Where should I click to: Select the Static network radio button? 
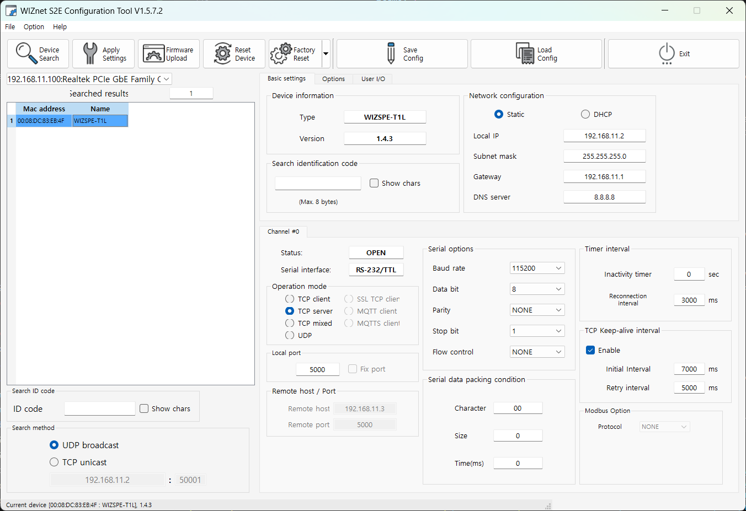pos(499,114)
